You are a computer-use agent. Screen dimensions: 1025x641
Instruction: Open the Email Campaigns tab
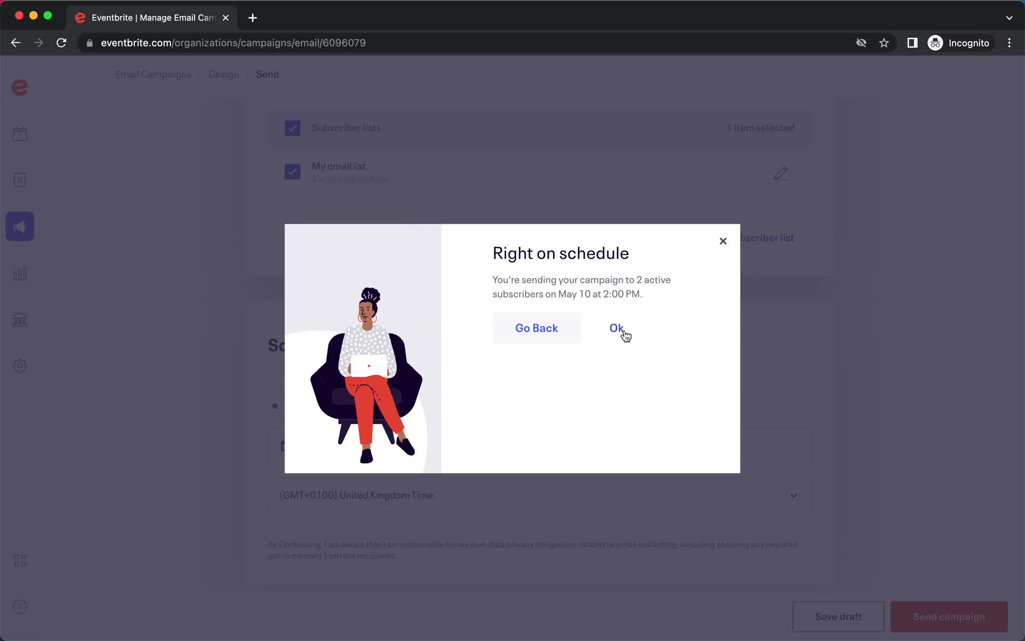click(x=153, y=74)
